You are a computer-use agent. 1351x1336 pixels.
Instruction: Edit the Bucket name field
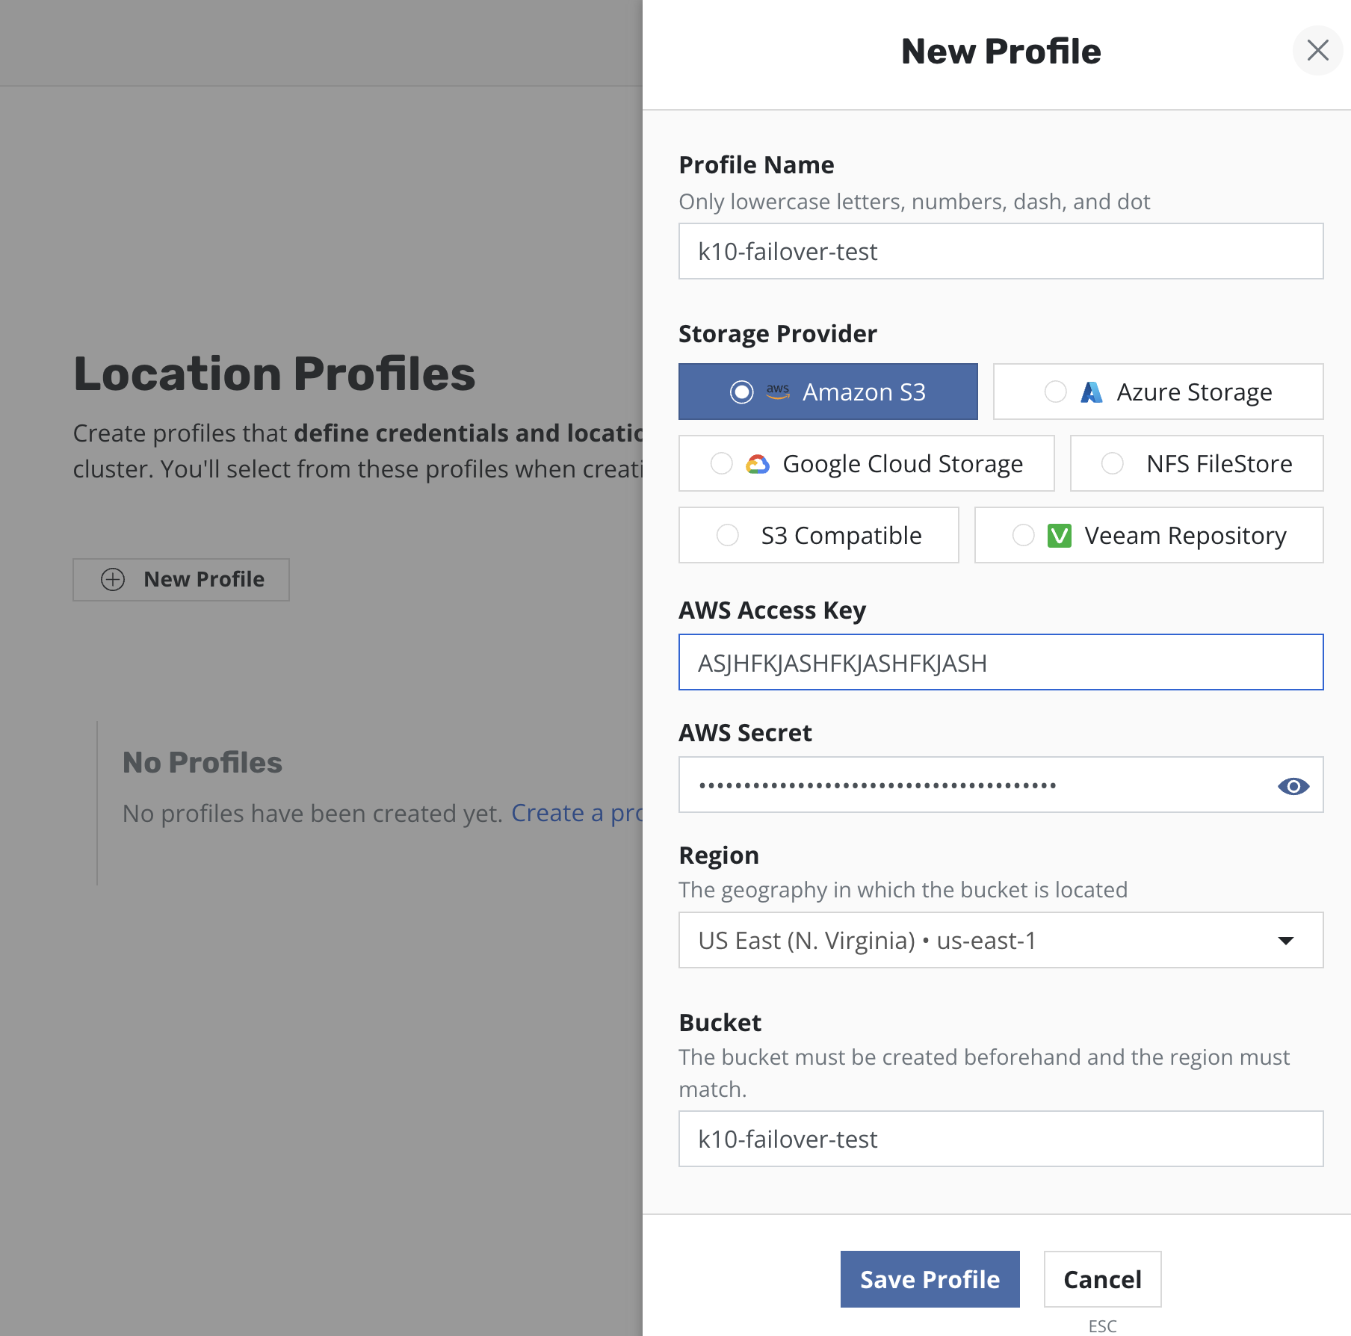[1001, 1139]
